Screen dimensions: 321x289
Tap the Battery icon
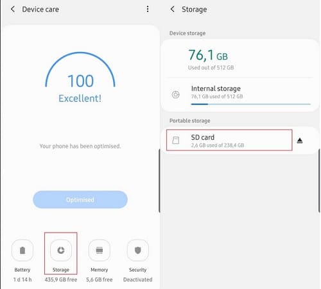pos(22,250)
